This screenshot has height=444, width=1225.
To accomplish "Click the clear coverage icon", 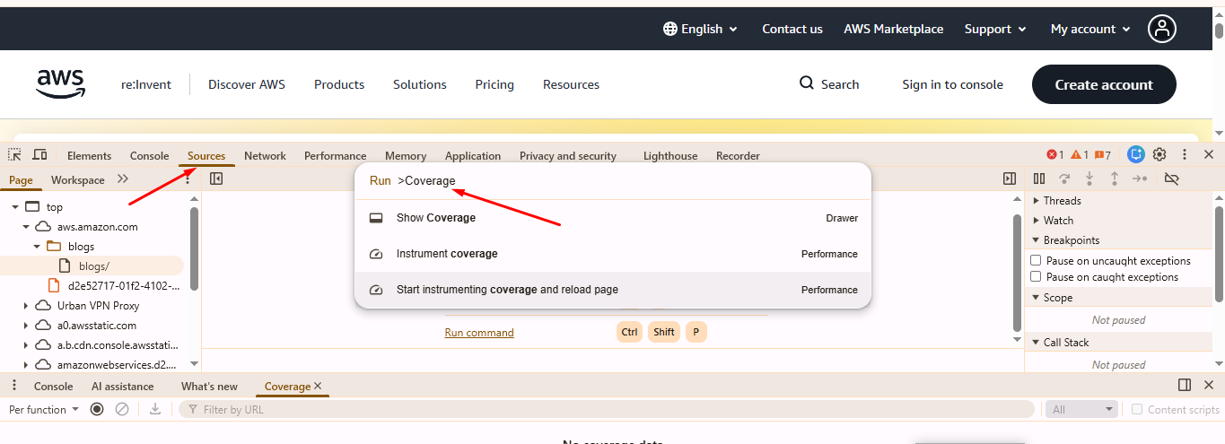I will pyautogui.click(x=122, y=410).
